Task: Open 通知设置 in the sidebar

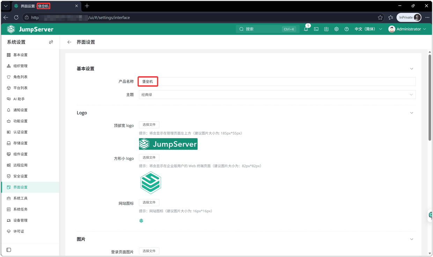Action: (x=30, y=110)
